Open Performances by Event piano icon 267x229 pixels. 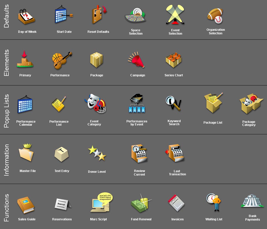(x=137, y=104)
